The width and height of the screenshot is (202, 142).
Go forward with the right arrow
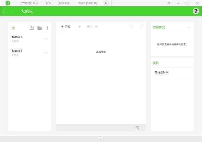click(12, 11)
